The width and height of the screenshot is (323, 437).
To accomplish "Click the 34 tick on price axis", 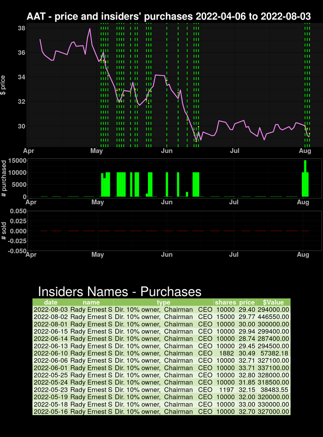I will [21, 77].
